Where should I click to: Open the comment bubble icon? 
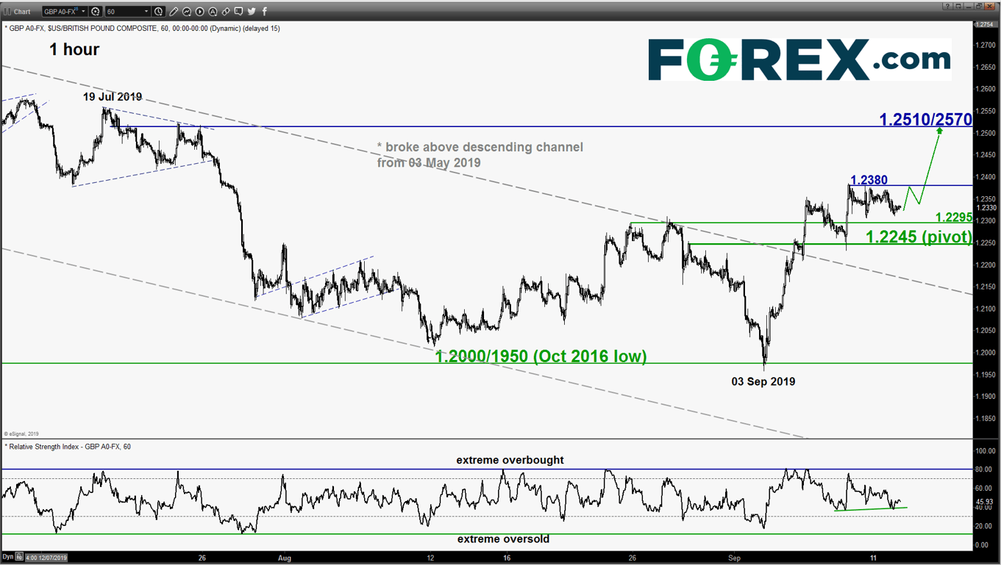238,11
